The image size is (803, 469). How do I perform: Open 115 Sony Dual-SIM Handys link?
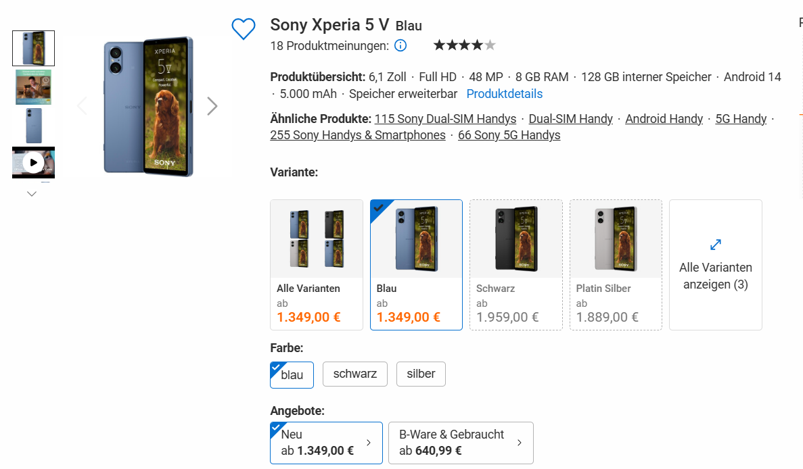tap(445, 119)
